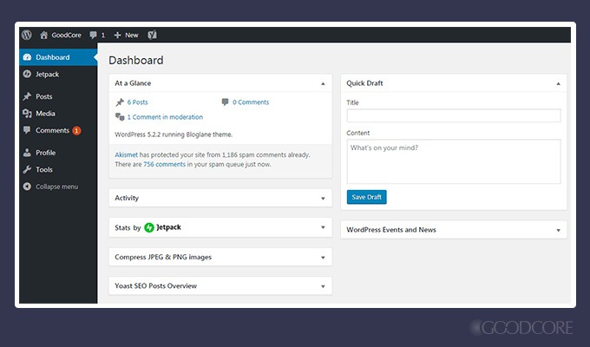Click the At a Glance widget title
The image size is (590, 347).
pyautogui.click(x=133, y=83)
